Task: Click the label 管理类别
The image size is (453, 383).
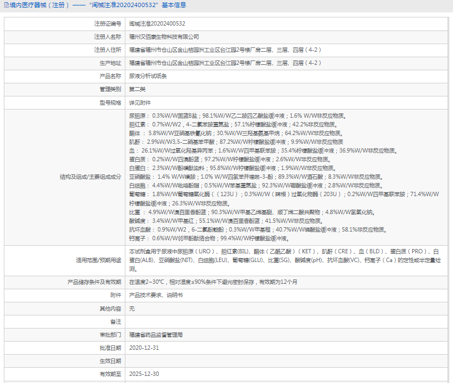Action: [x=110, y=89]
